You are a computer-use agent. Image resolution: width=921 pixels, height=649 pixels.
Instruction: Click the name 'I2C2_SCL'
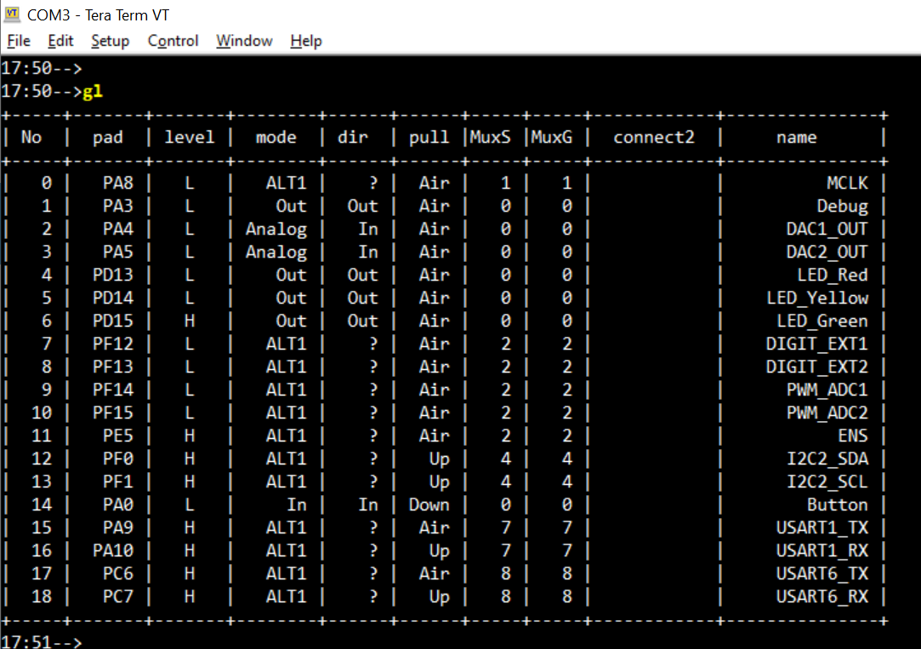coord(827,481)
